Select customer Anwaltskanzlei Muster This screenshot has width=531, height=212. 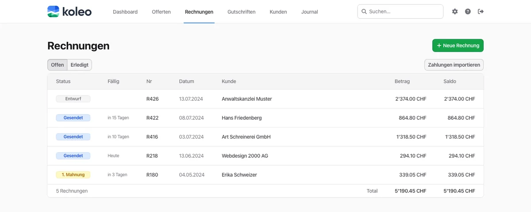coord(247,99)
